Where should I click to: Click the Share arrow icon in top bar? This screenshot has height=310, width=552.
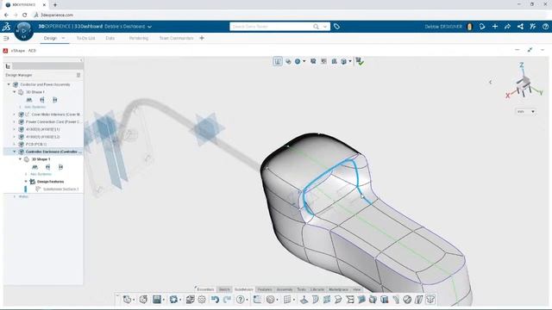click(x=507, y=27)
